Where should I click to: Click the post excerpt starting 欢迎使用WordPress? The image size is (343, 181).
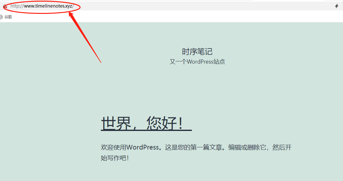pos(196,152)
